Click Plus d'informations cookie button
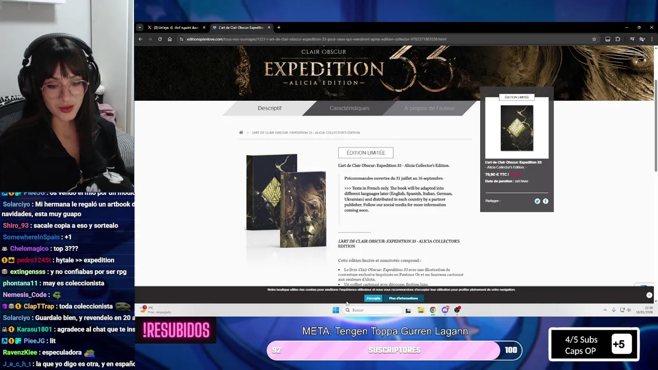658x370 pixels. pos(404,298)
